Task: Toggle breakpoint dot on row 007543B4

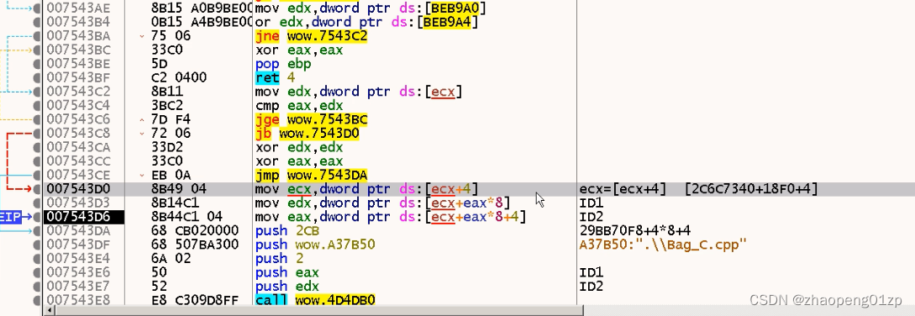Action: point(37,22)
